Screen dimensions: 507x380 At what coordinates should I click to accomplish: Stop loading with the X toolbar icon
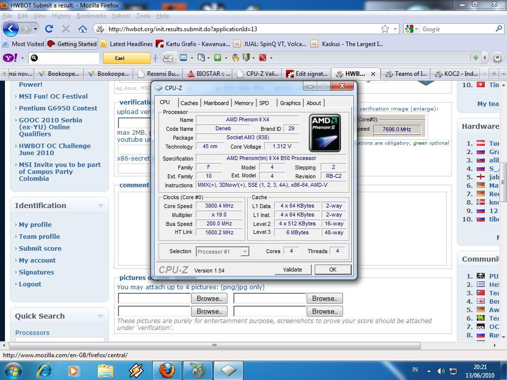[x=65, y=29]
